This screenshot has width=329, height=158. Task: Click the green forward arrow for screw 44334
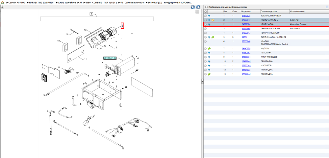click(x=213, y=37)
